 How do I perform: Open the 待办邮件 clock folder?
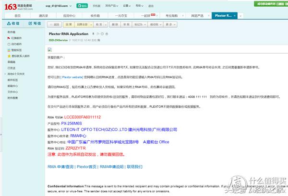click(14, 44)
